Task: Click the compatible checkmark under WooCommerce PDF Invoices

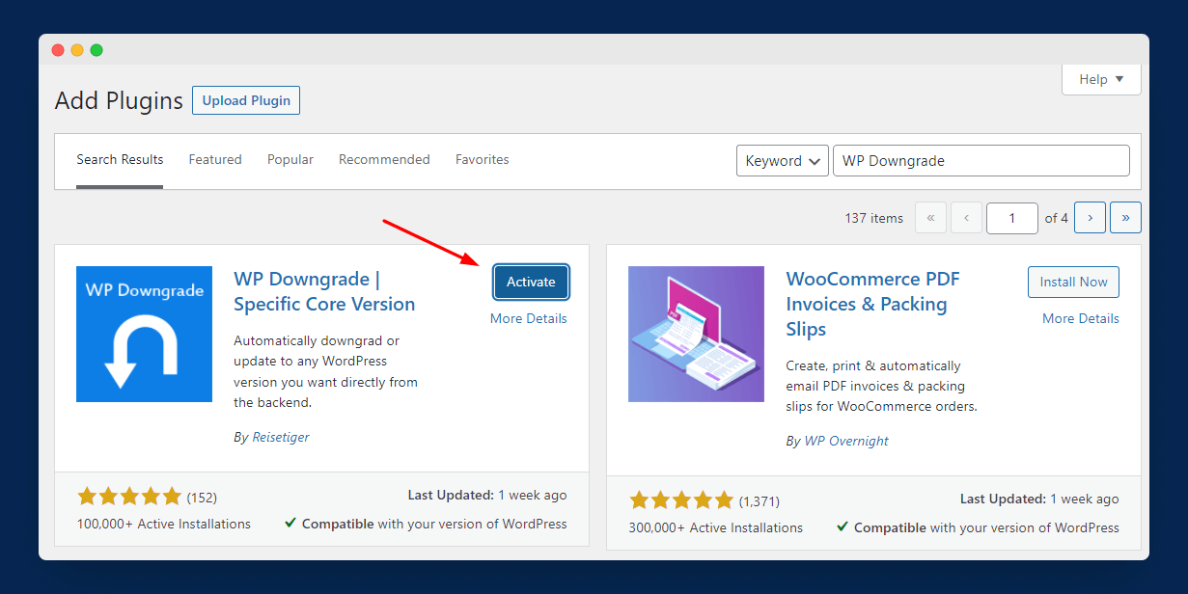Action: 843,527
